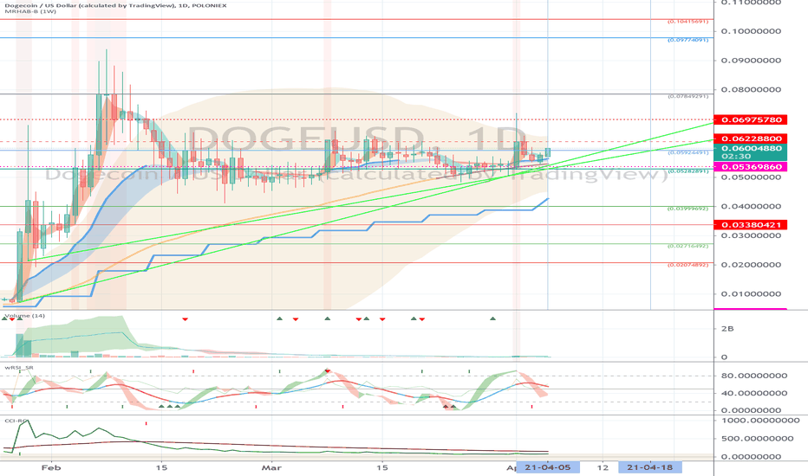
Task: Click the CCI-RC indicator label
Action: pyautogui.click(x=16, y=421)
